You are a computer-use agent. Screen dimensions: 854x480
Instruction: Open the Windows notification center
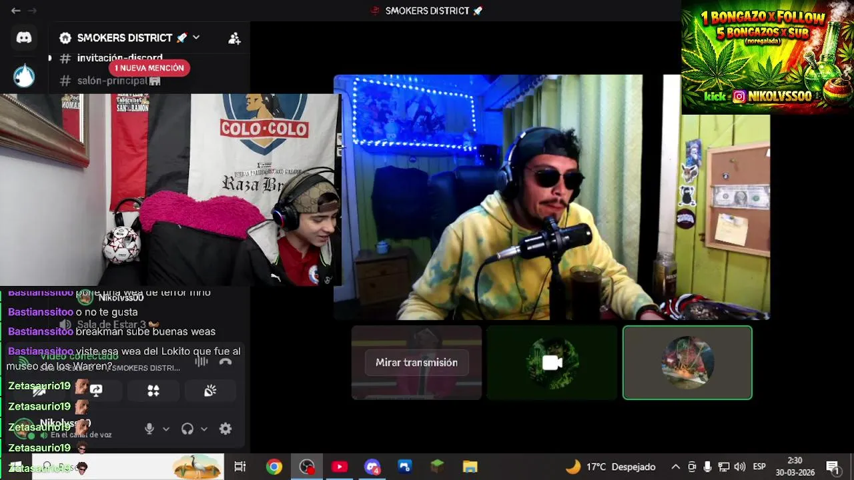833,467
